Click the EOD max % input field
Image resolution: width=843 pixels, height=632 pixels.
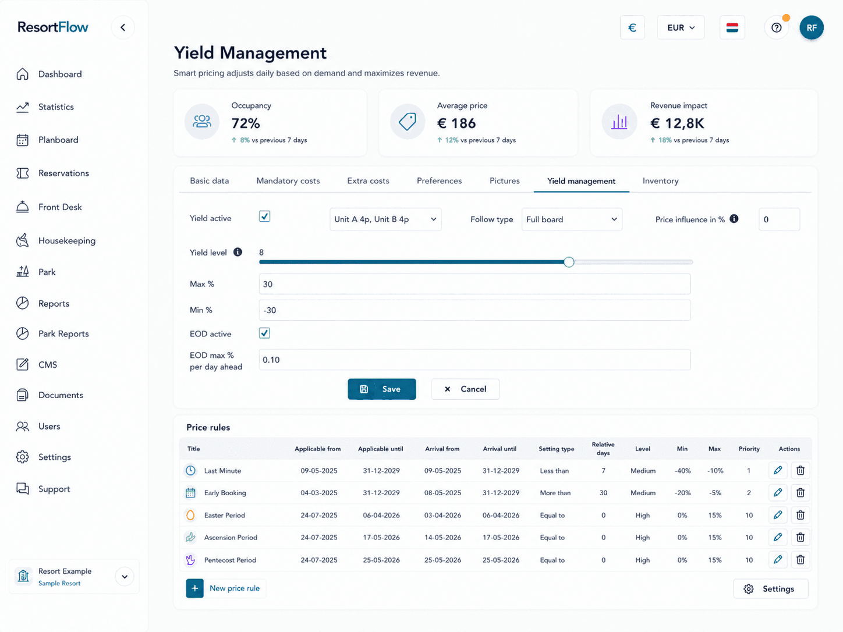point(474,360)
